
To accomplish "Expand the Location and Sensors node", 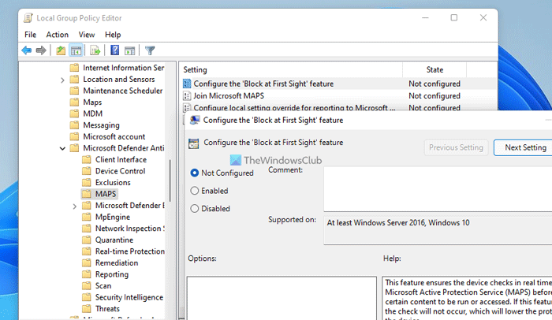I will pos(62,80).
